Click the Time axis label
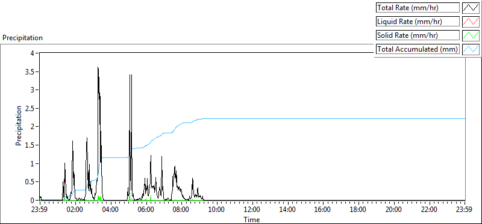The width and height of the screenshot is (482, 224). click(252, 219)
